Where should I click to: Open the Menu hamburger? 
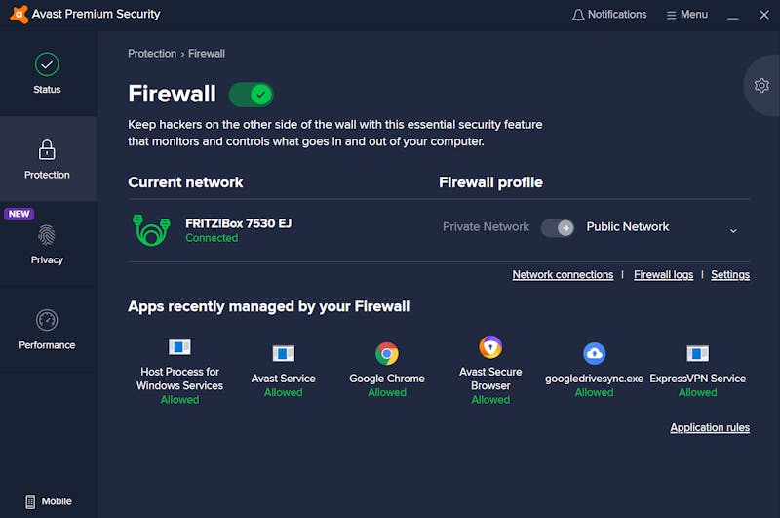(x=686, y=15)
